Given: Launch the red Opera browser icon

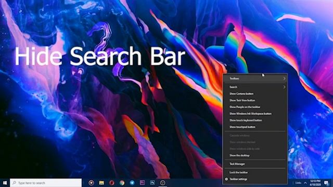Looking at the screenshot, I should pyautogui.click(x=112, y=183).
